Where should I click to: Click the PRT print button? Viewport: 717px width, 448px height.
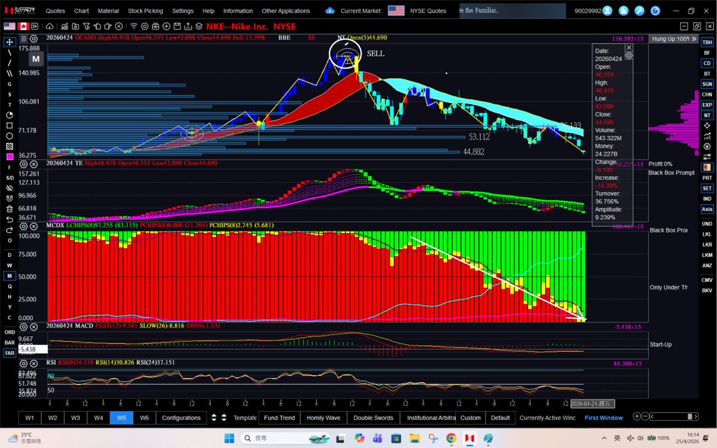click(x=707, y=178)
